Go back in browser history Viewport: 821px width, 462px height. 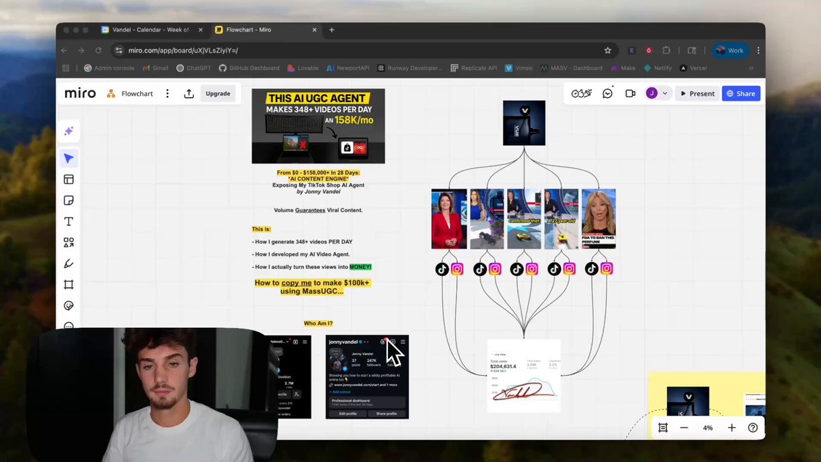coord(64,50)
